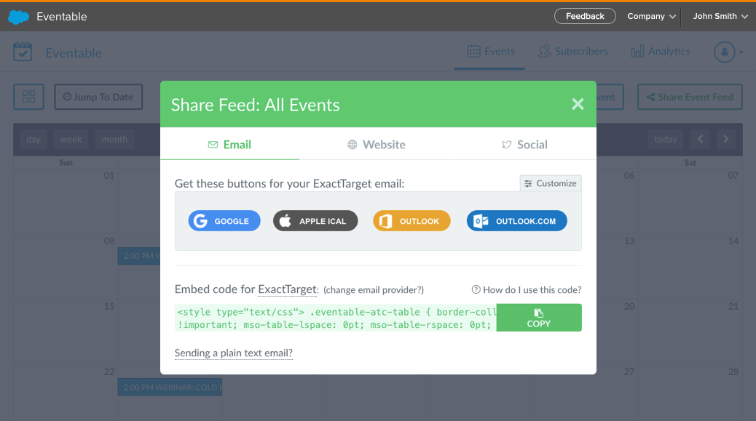Switch calendar to day view
This screenshot has width=756, height=421.
(34, 139)
